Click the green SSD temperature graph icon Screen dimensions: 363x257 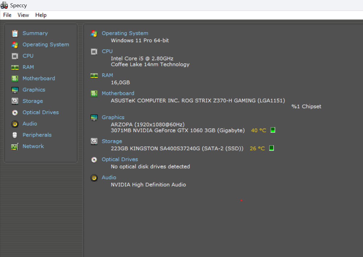[271, 148]
